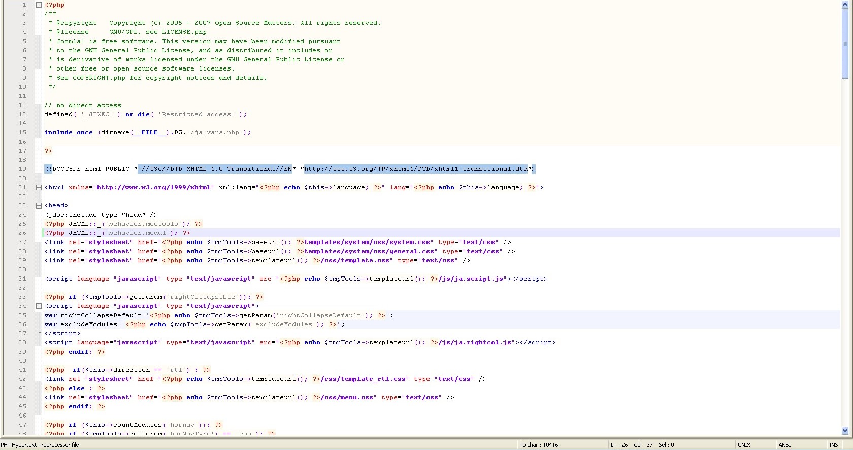The width and height of the screenshot is (853, 450).
Task: Collapse the fold marker beside <?php on line 1
Action: tap(39, 5)
